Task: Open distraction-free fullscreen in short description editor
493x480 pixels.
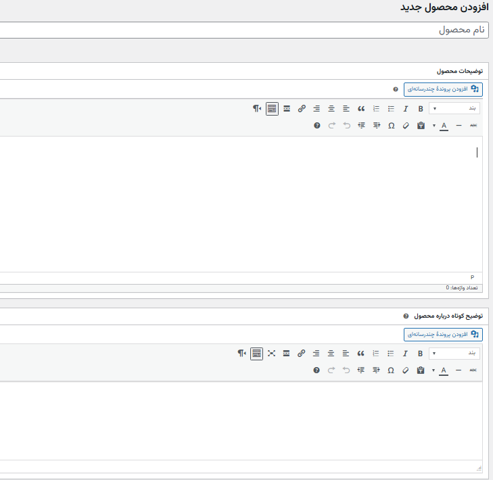Action: point(271,354)
